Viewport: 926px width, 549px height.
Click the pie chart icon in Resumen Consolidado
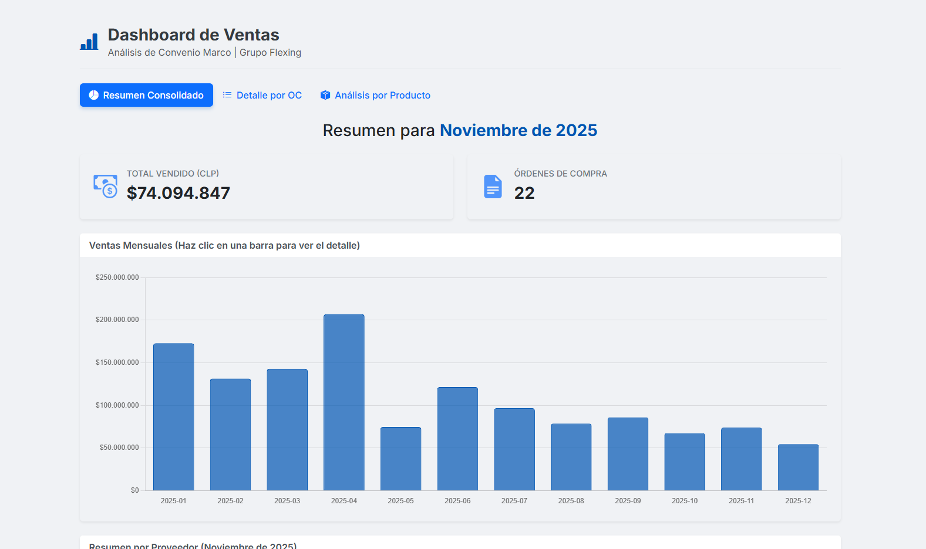point(93,95)
